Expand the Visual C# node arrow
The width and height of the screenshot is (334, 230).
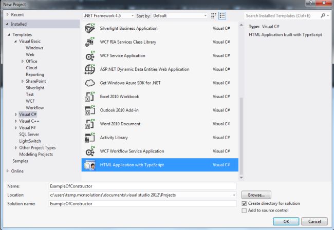coord(15,114)
